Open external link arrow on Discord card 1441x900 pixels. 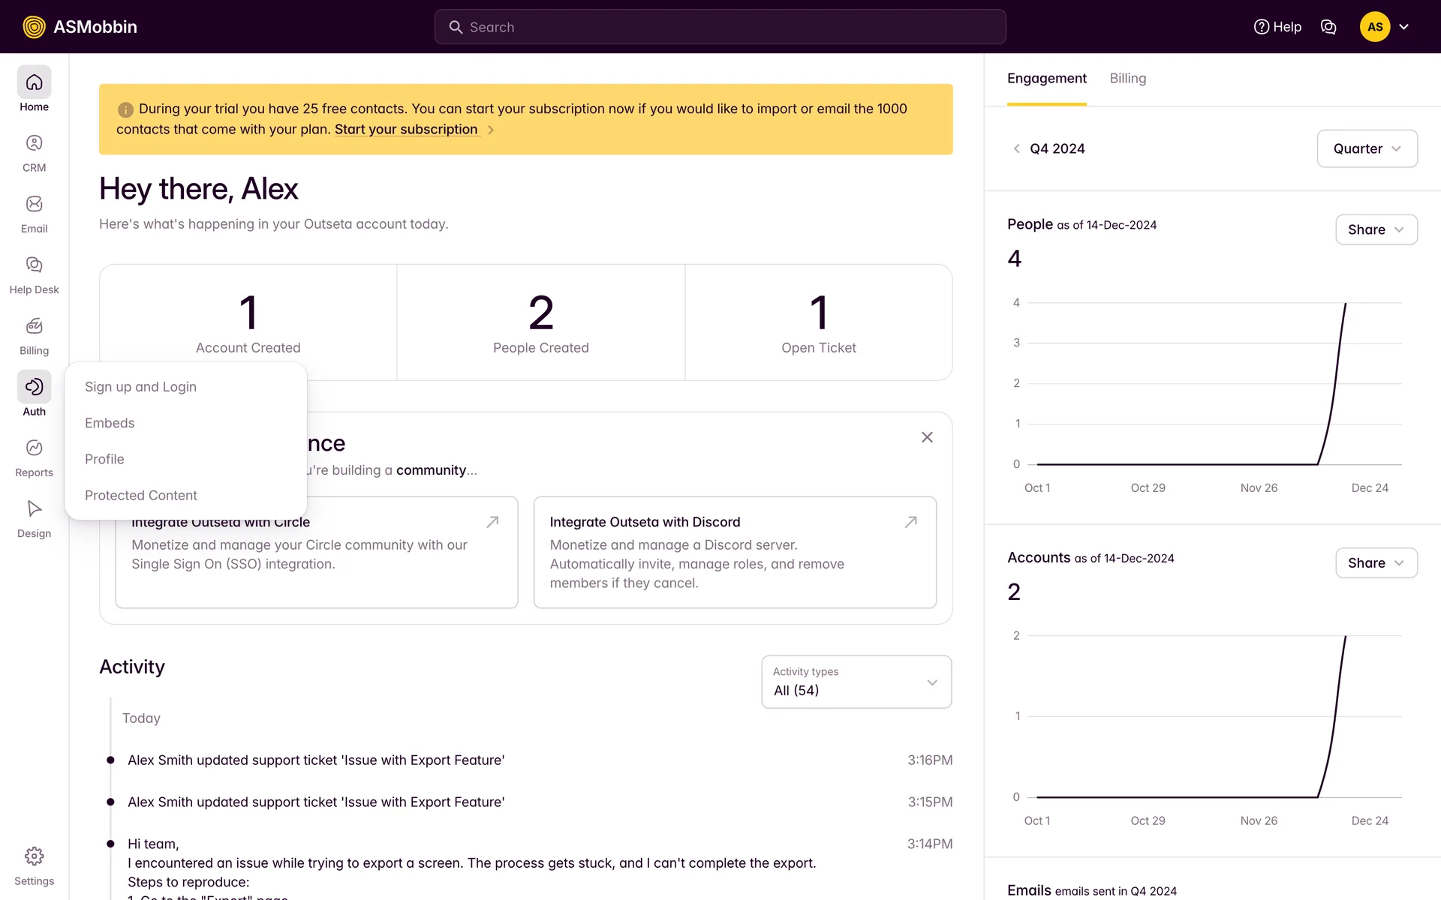click(910, 522)
